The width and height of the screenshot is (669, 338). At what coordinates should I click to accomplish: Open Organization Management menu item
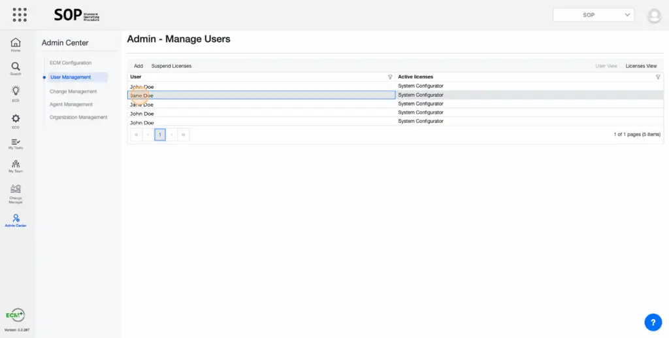(x=78, y=118)
